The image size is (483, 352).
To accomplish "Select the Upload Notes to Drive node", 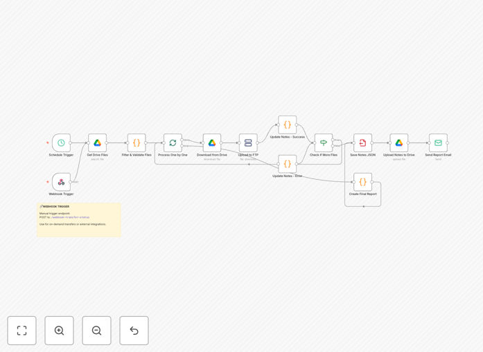I will click(x=399, y=142).
